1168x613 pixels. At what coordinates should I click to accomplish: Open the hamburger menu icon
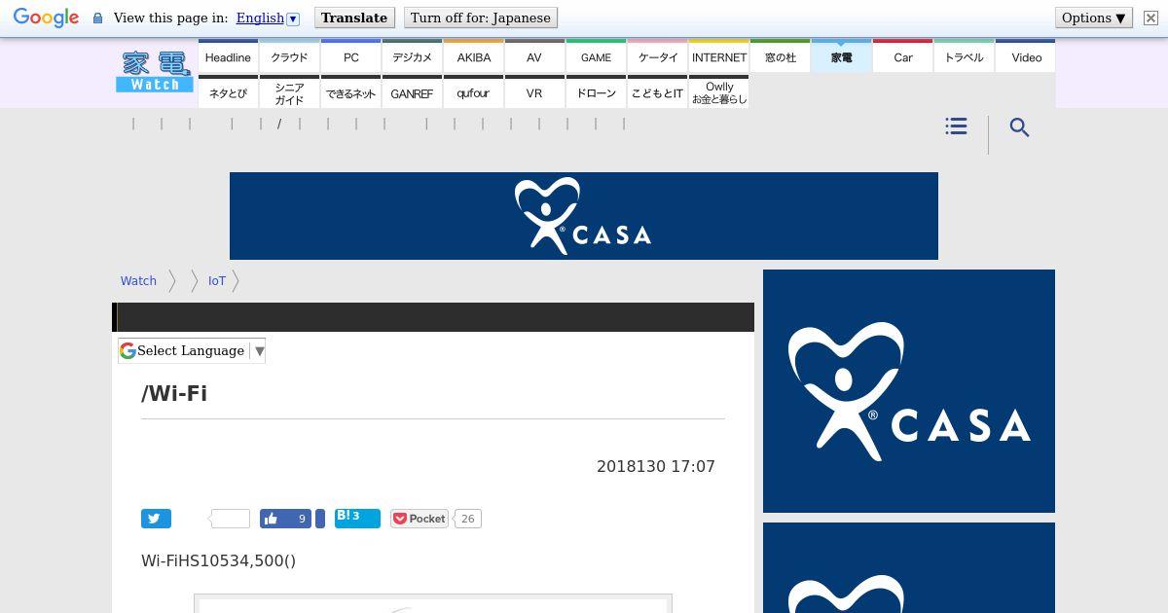(956, 126)
